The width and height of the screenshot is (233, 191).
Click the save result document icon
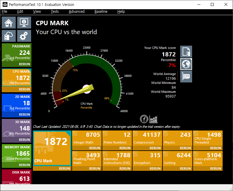click(186, 52)
